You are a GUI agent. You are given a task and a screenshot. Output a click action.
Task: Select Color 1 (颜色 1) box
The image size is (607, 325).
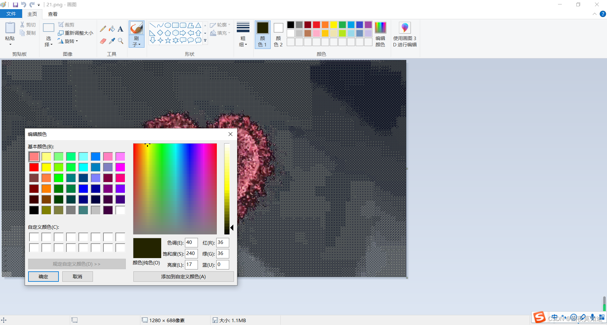pos(263,34)
